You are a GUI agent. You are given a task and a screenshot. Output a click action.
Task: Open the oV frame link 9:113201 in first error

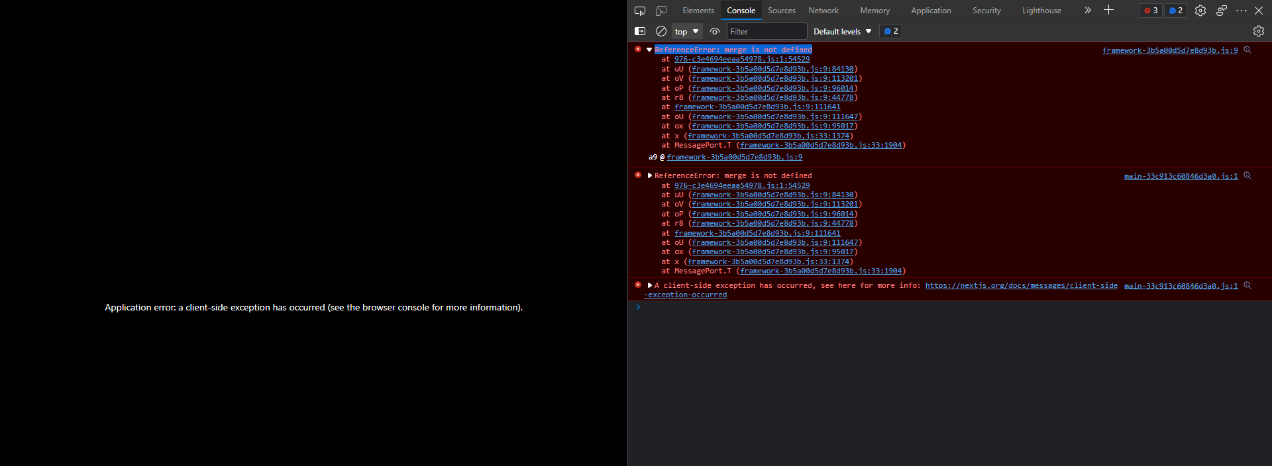[775, 78]
